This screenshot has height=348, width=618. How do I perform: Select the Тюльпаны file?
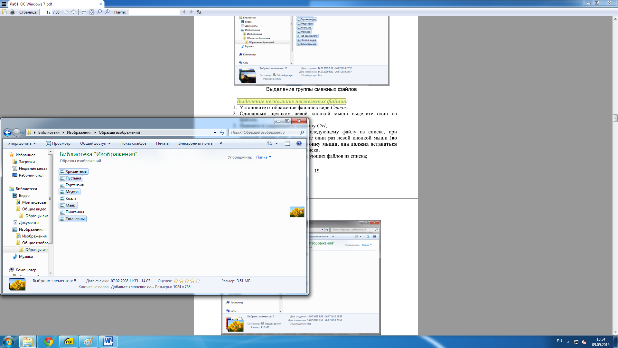[72, 219]
